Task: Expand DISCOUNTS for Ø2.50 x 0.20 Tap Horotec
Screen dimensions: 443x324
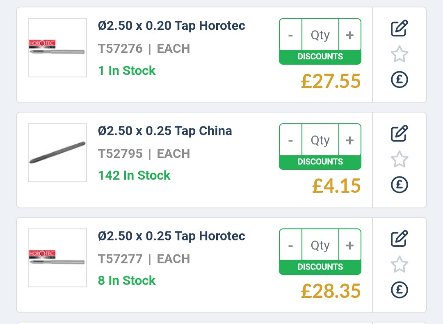Action: tap(320, 57)
